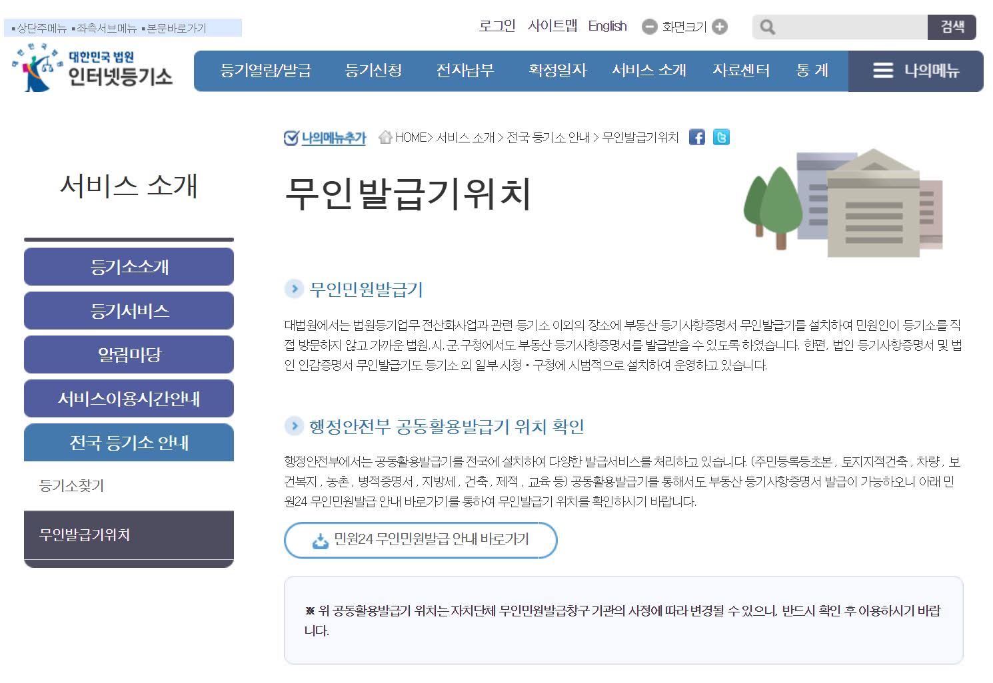993x683 pixels.
Task: Open the 등기소찾기 sidebar item
Action: [129, 486]
